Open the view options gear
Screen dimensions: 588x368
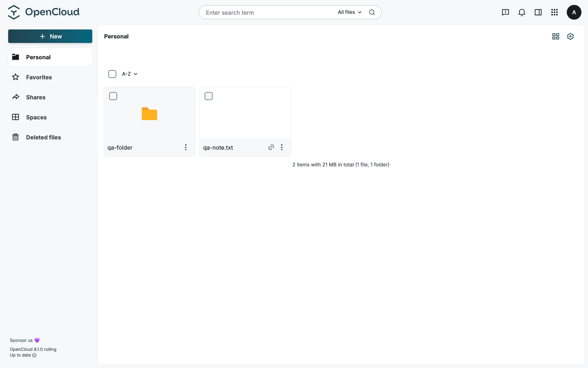point(570,36)
